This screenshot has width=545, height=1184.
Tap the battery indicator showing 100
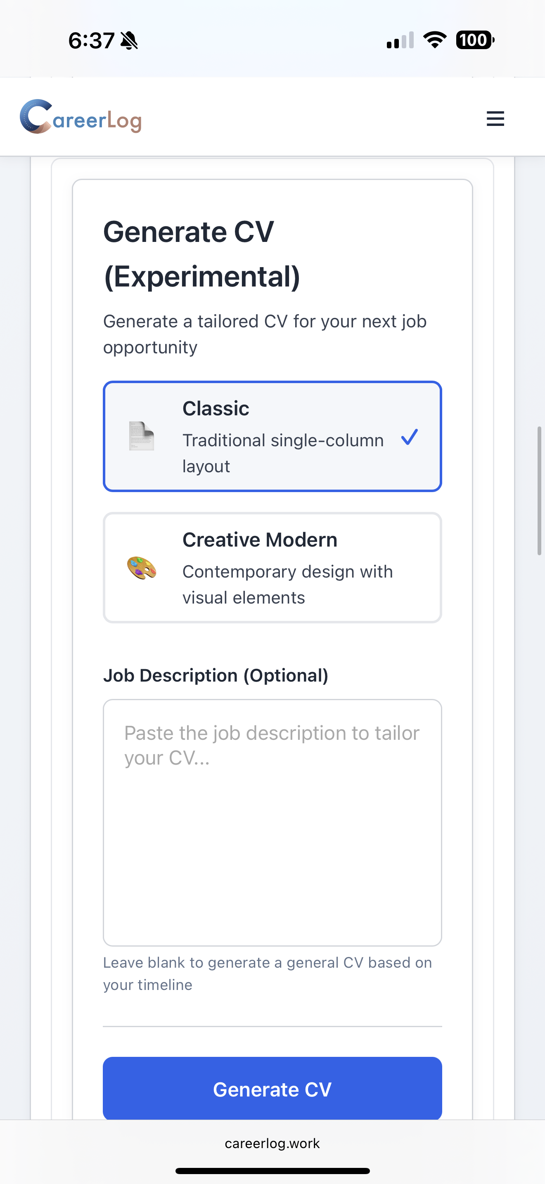click(x=474, y=40)
